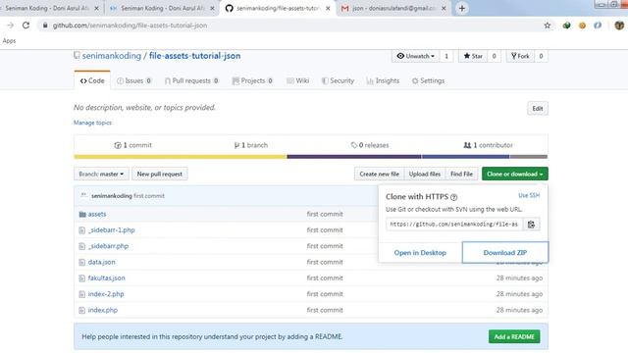This screenshot has height=353, width=628.
Task: Open the senimankoding owner link
Action: coord(112,56)
